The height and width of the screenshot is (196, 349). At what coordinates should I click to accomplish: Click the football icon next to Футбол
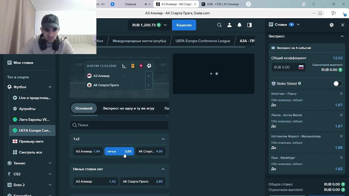10,87
